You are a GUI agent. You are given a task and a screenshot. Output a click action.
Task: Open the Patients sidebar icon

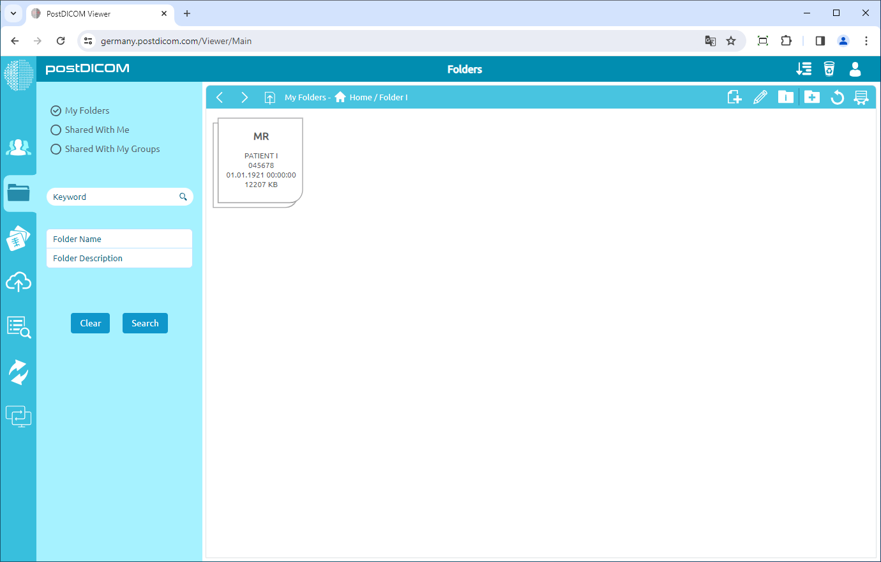[19, 147]
